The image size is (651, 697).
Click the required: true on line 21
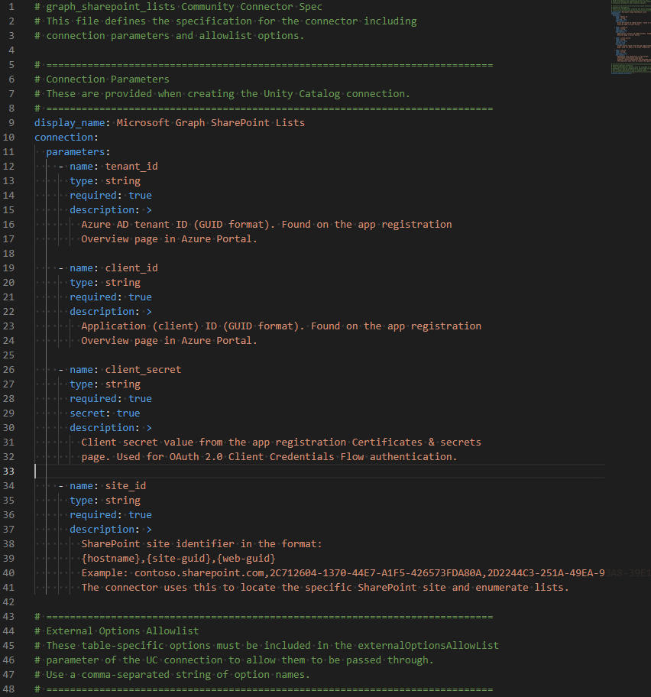(111, 297)
